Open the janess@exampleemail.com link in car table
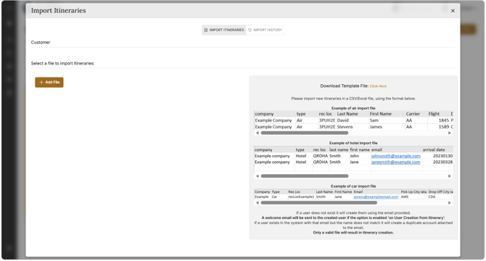The height and width of the screenshot is (261, 486). pyautogui.click(x=376, y=197)
